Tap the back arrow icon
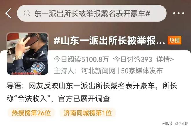 click(x=8, y=13)
